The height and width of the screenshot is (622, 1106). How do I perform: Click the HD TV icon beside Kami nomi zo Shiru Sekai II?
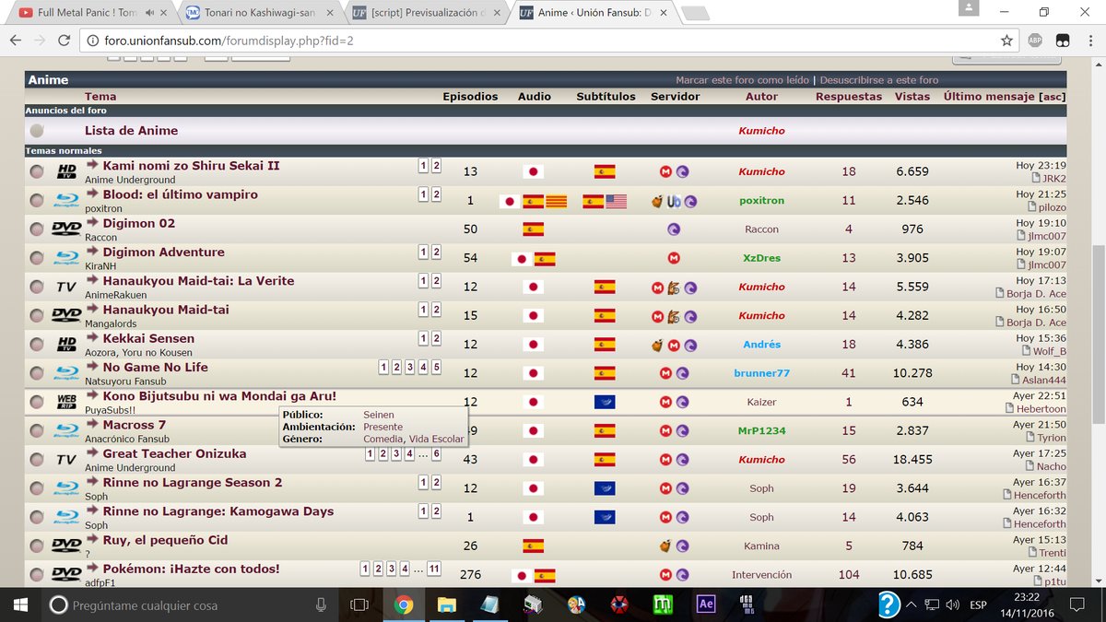(x=66, y=171)
